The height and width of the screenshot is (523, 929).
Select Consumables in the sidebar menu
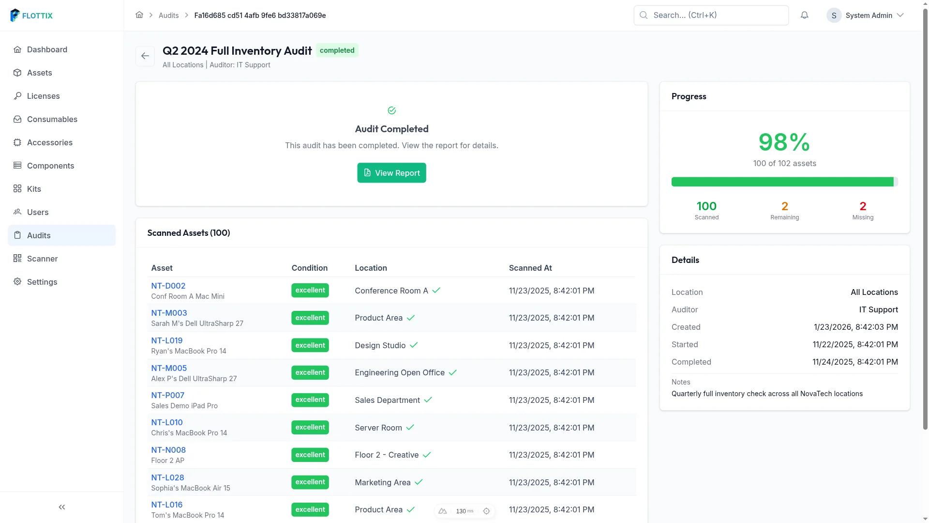coord(61,119)
